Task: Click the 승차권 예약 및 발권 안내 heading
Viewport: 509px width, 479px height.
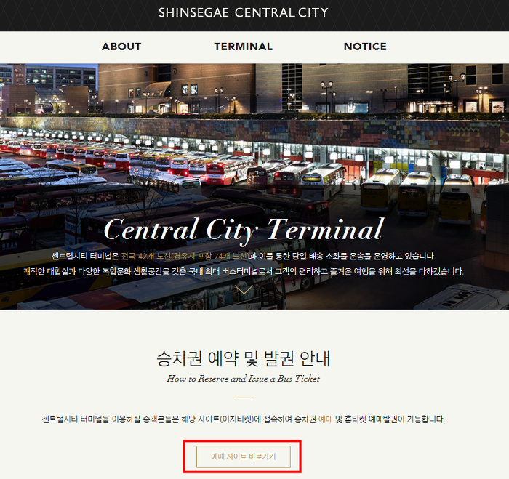Action: point(243,358)
